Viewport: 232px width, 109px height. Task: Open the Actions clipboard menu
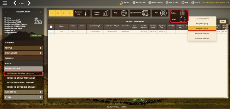tap(179, 13)
